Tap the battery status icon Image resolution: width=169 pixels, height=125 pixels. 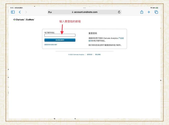coord(158,8)
